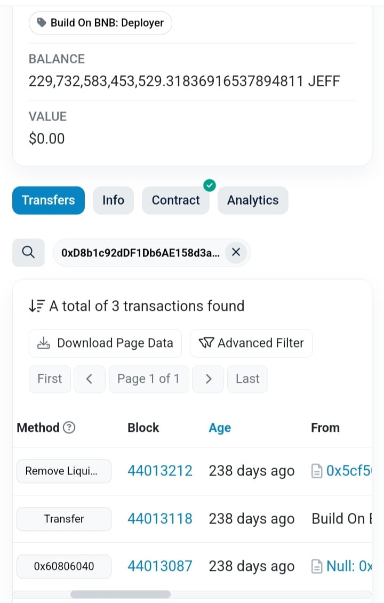The width and height of the screenshot is (384, 603).
Task: Switch to the Info tab
Action: 113,200
